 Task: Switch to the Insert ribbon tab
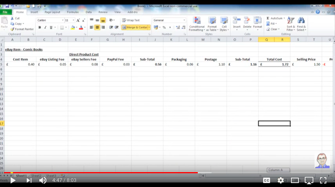34,12
